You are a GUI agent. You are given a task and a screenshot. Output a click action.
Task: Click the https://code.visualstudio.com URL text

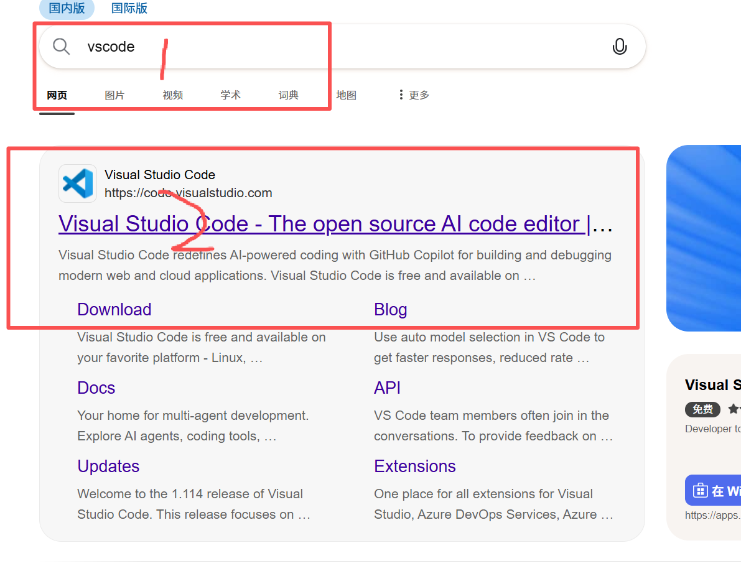(x=188, y=193)
